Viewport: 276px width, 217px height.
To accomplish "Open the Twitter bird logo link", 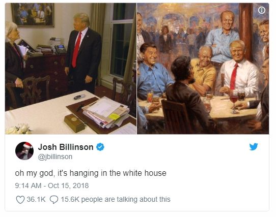I will pyautogui.click(x=254, y=147).
